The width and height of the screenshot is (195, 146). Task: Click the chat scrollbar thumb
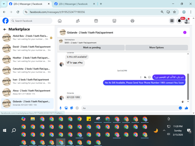188,86
